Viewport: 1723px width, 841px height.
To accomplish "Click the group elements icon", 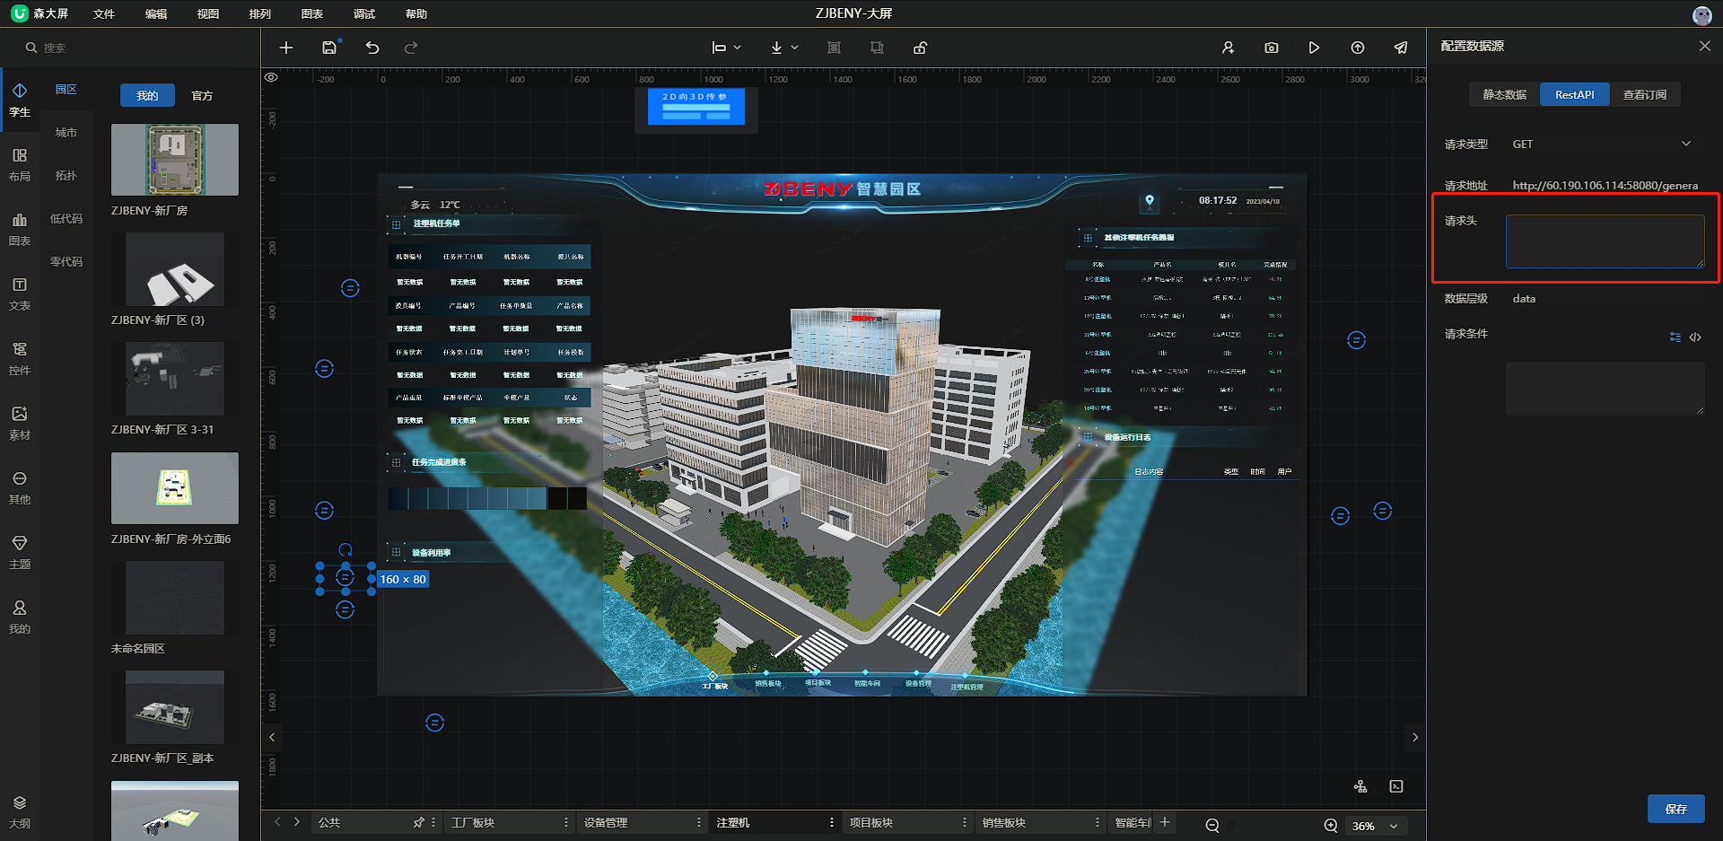I will [x=834, y=48].
